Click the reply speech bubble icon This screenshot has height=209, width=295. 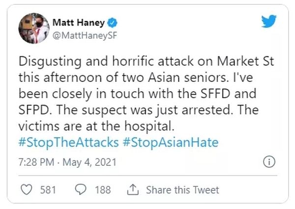tap(82, 189)
